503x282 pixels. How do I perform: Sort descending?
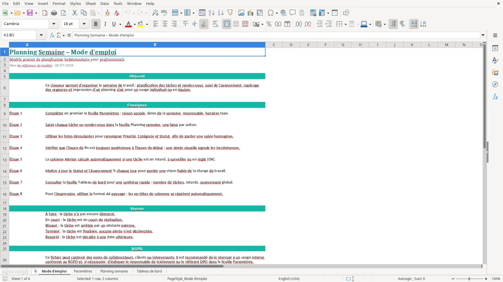coord(220,13)
